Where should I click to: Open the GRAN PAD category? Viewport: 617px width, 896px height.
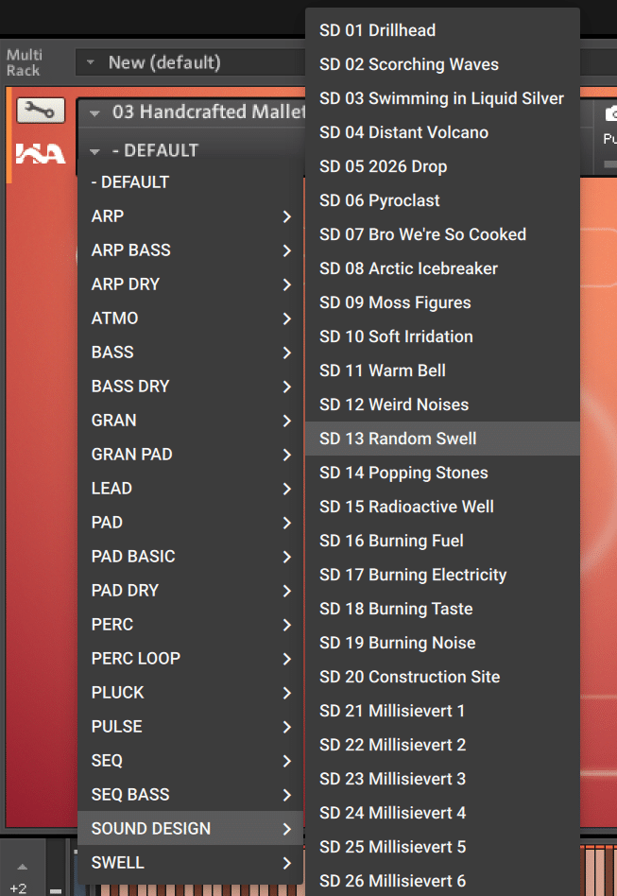[x=190, y=455]
